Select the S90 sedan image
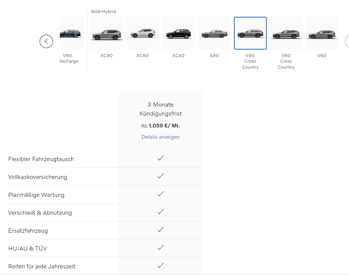Screen dimensions: 349x277 click(x=214, y=34)
